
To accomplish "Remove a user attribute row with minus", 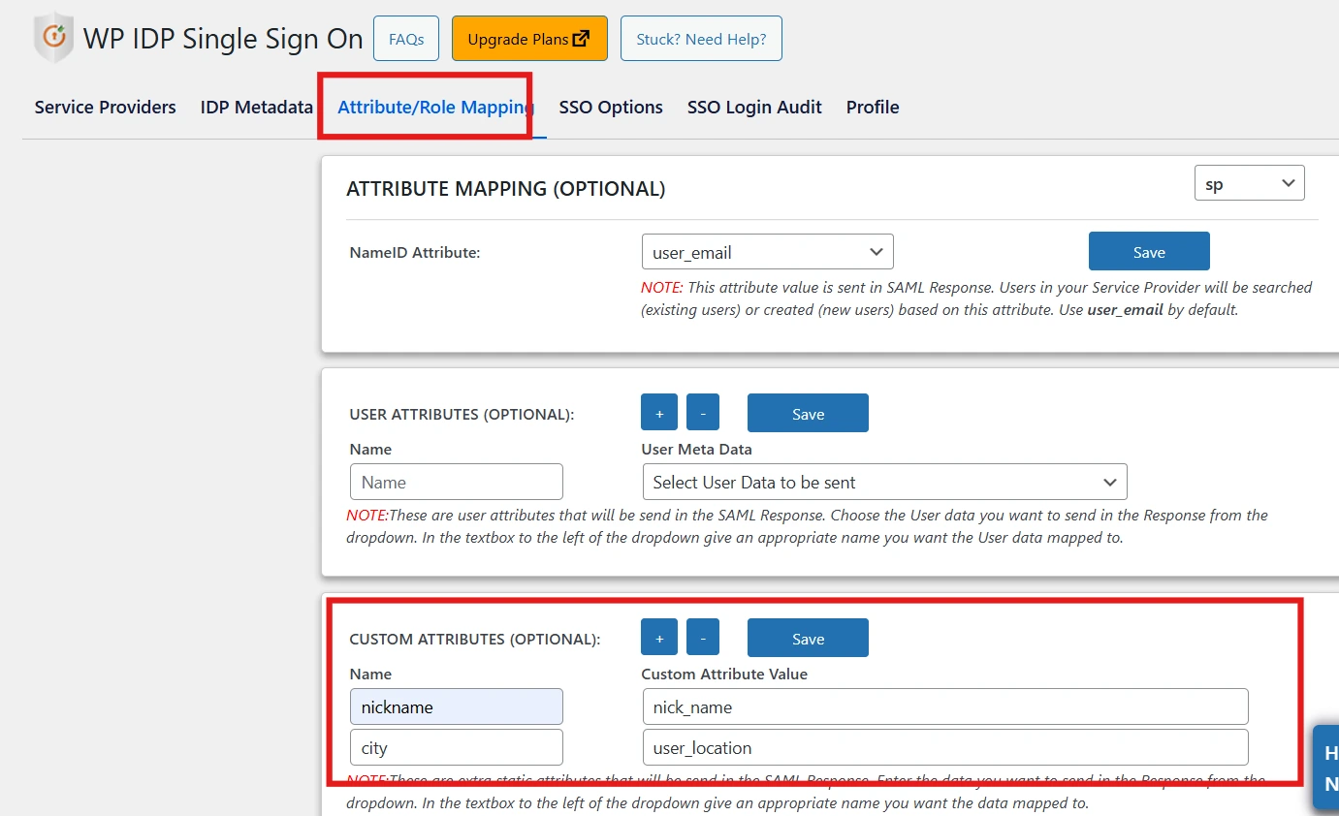I will 703,413.
